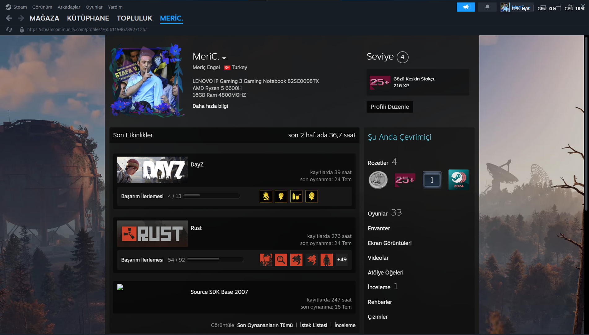The width and height of the screenshot is (589, 335).
Task: Open the megaphone announcements button
Action: [466, 7]
